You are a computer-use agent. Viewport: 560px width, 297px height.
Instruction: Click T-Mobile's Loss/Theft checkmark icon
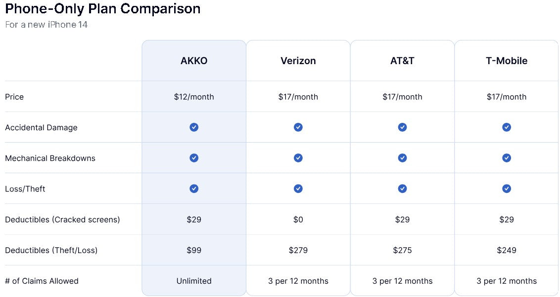pyautogui.click(x=507, y=188)
